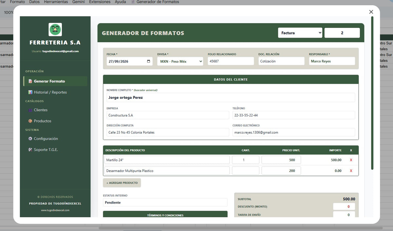Click the Estatus Interno field Pendiente
Image resolution: width=393 pixels, height=231 pixels.
click(165, 203)
